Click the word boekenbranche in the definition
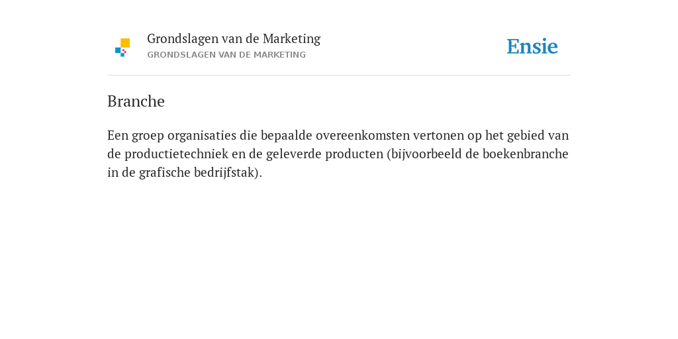The height and width of the screenshot is (339, 678). tap(525, 154)
